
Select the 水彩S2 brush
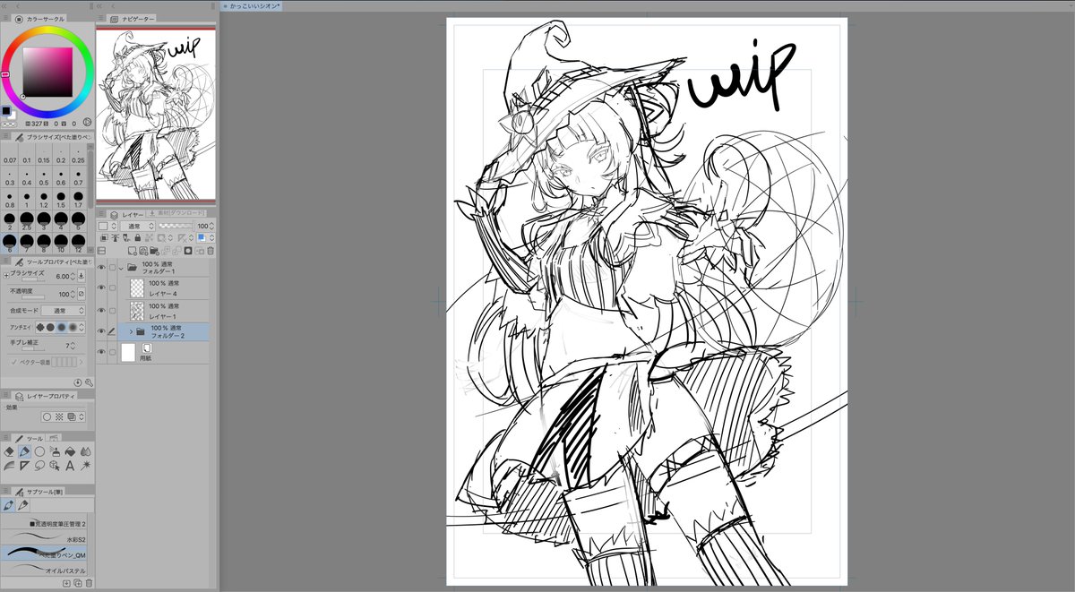45,539
